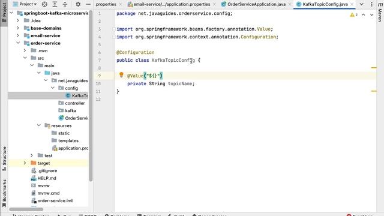The image size is (384, 216).
Task: Select order-service.iml file
Action: pos(52,200)
